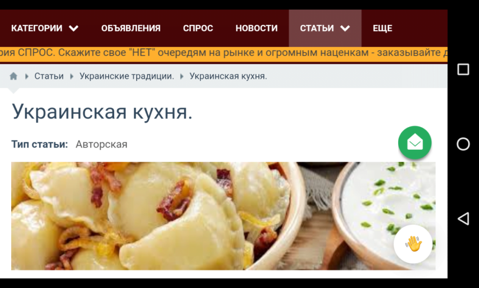
Task: Follow the Статьи breadcrumb link
Action: 49,76
